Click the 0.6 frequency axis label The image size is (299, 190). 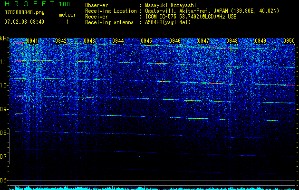tap(4, 180)
